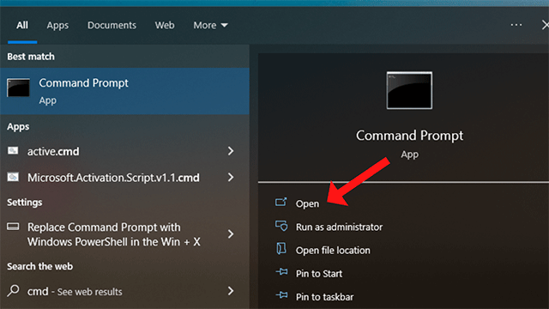Click the magnifier icon beside cmd

[x=14, y=290]
